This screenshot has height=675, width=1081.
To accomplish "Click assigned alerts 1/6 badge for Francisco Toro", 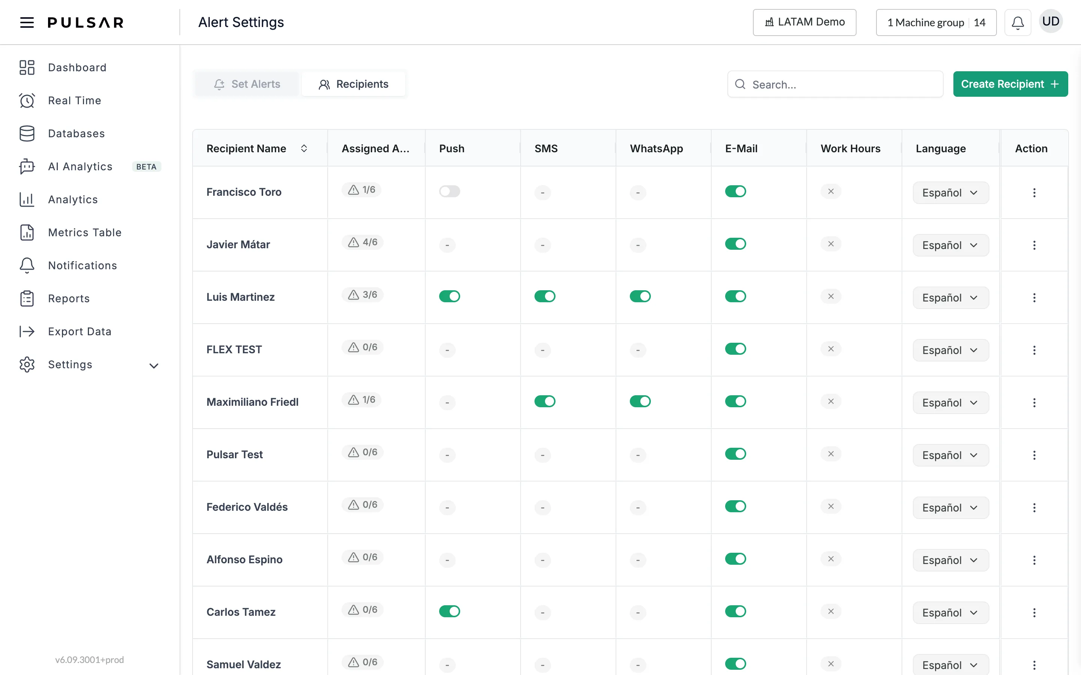I will coord(361,190).
